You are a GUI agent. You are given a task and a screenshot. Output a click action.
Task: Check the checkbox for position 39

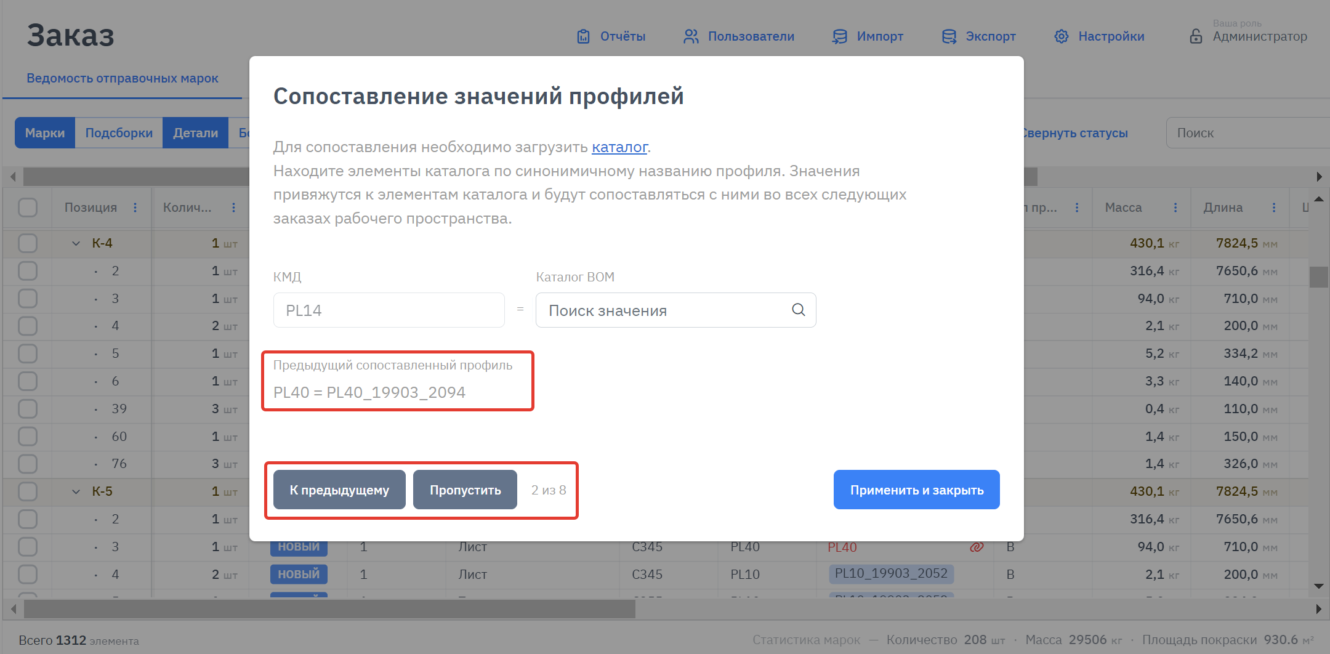tap(28, 409)
